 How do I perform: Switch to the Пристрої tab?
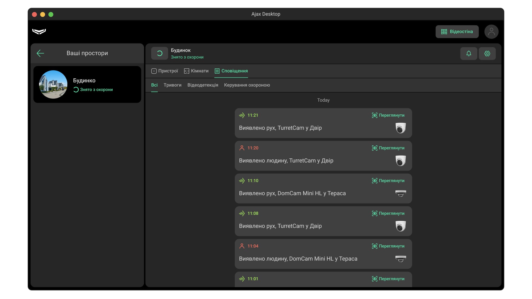(165, 71)
